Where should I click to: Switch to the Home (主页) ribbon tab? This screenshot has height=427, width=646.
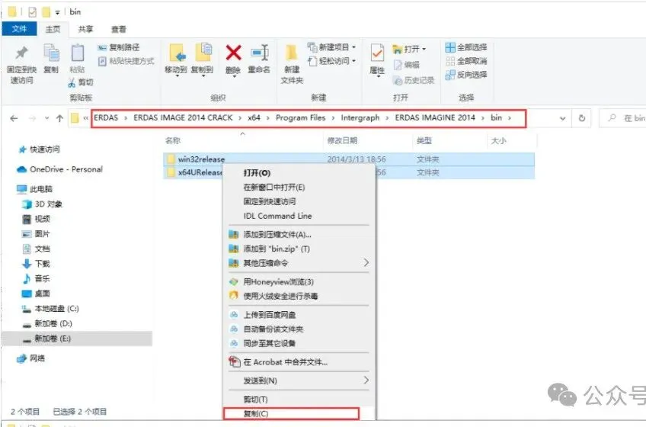[53, 29]
